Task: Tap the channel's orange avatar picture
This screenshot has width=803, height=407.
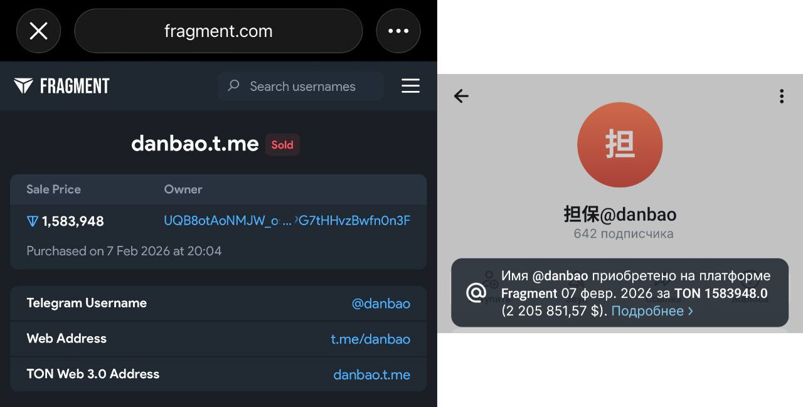Action: point(620,145)
